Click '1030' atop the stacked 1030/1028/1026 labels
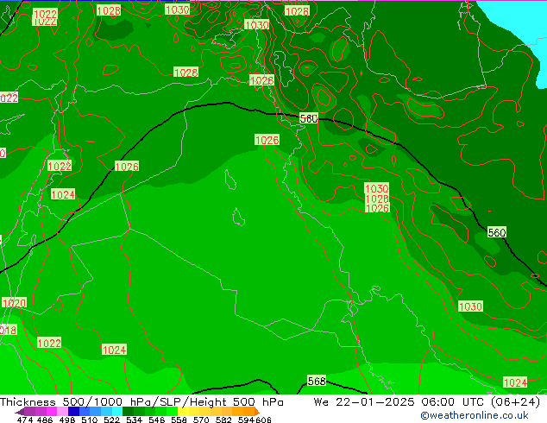This screenshot has width=547, height=423. pos(376,188)
